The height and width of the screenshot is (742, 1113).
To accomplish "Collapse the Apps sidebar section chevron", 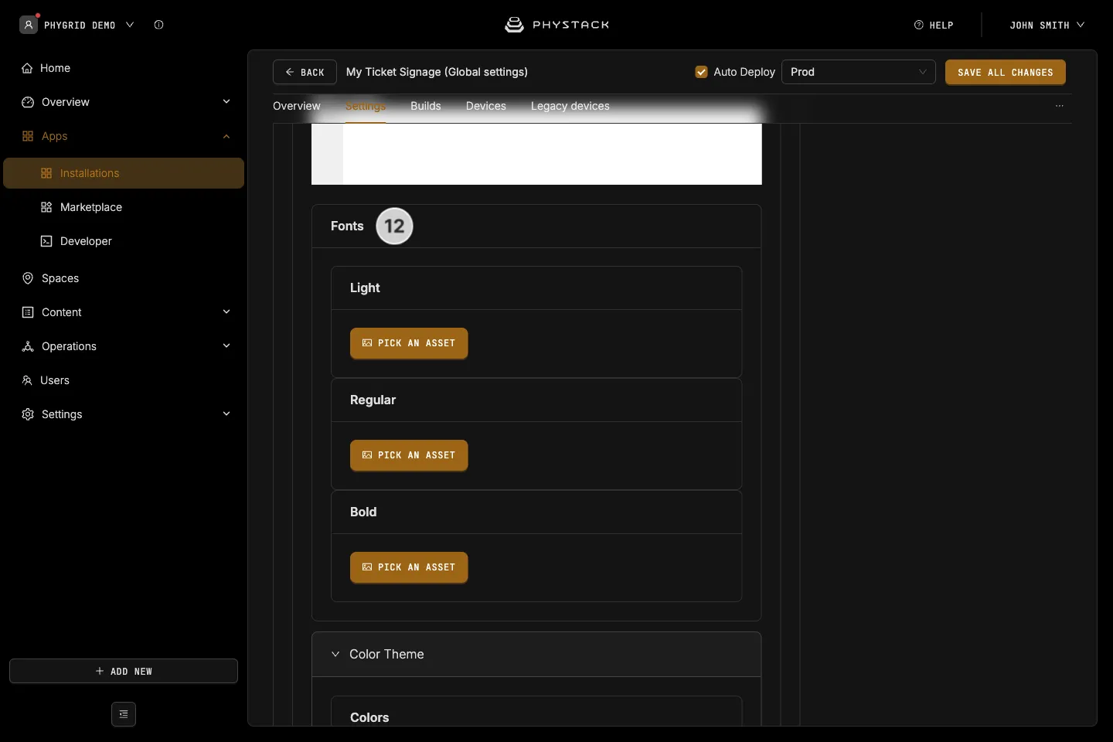I will point(226,136).
